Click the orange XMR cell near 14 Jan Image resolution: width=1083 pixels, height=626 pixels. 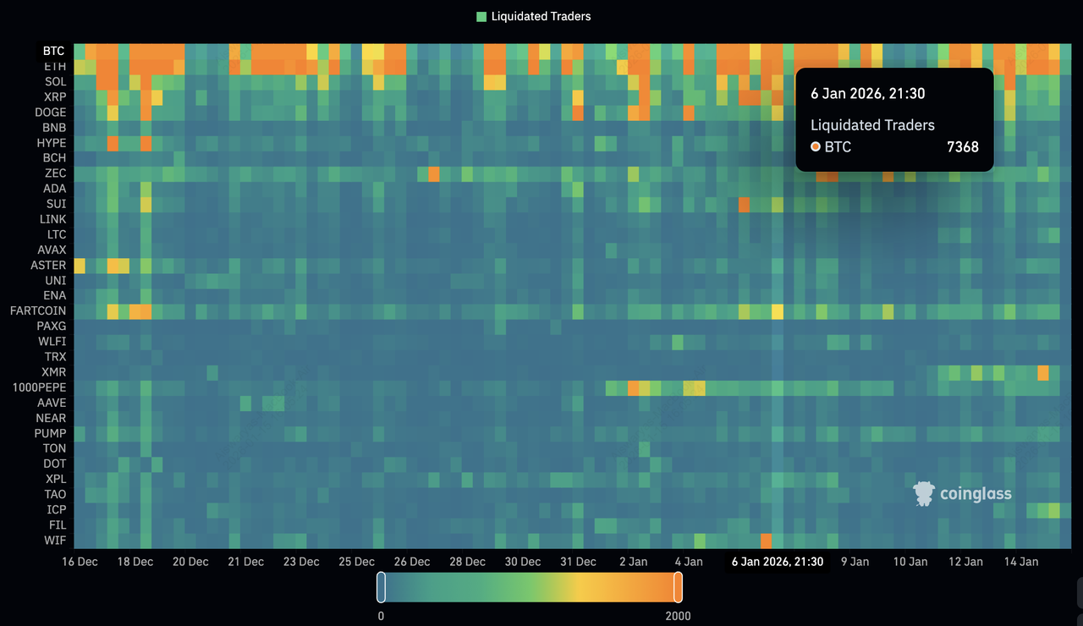pyautogui.click(x=1042, y=372)
